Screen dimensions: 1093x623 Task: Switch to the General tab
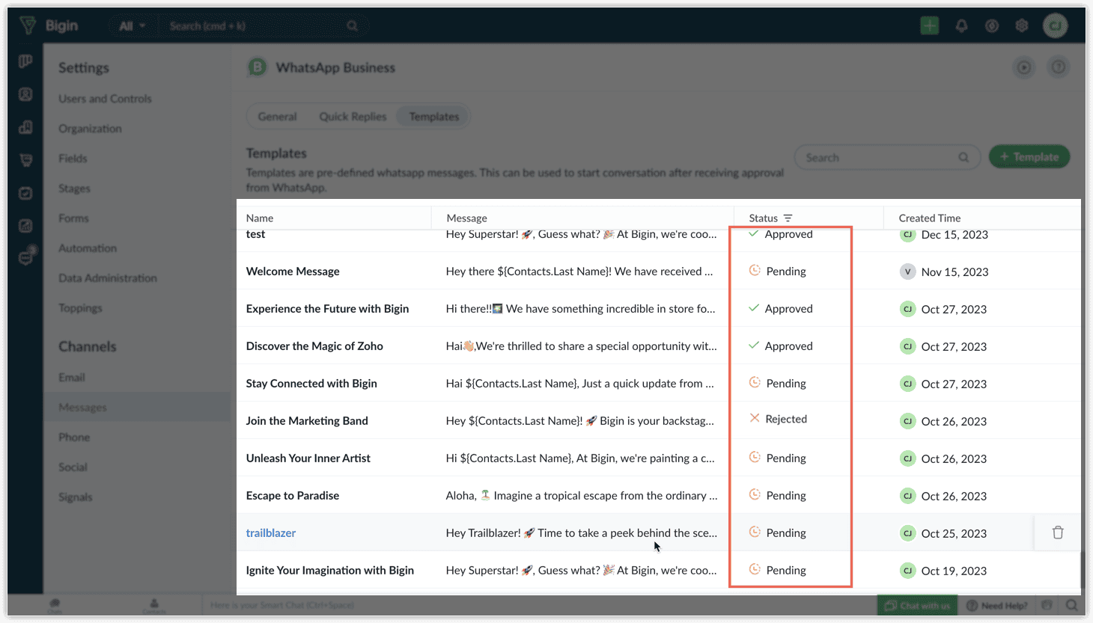point(277,117)
